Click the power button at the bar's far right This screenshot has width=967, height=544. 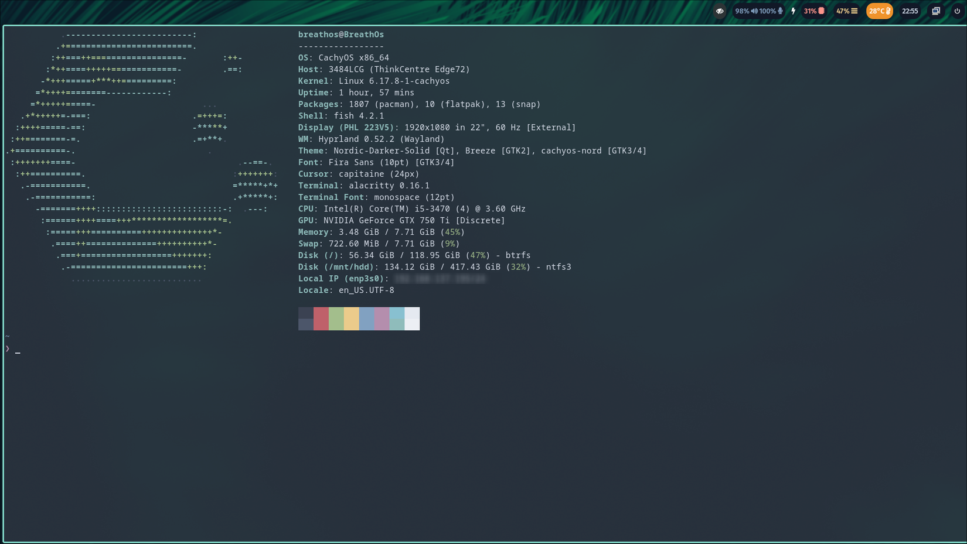pos(956,11)
